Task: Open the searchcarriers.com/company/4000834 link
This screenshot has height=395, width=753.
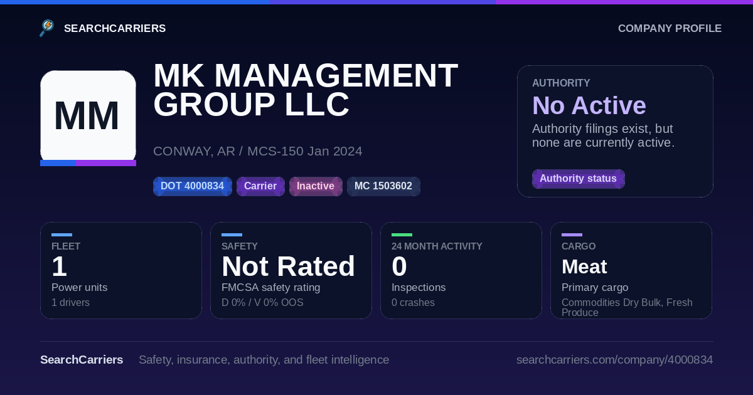Action: point(614,360)
